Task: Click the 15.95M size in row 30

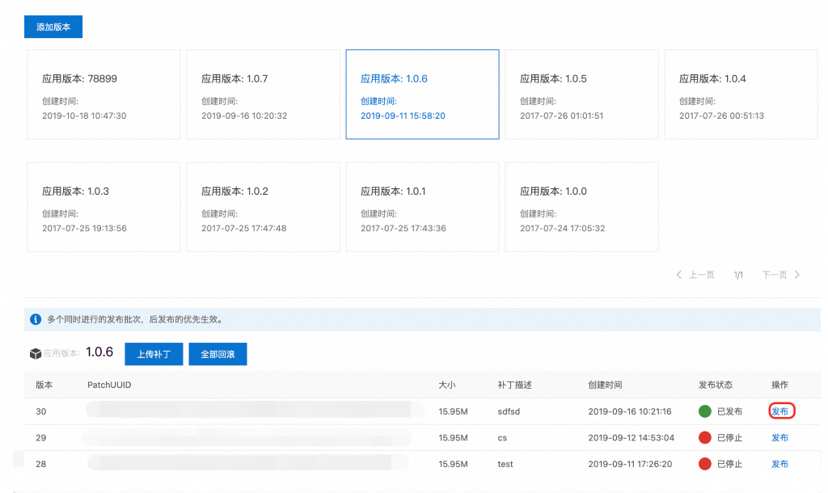Action: tap(453, 411)
